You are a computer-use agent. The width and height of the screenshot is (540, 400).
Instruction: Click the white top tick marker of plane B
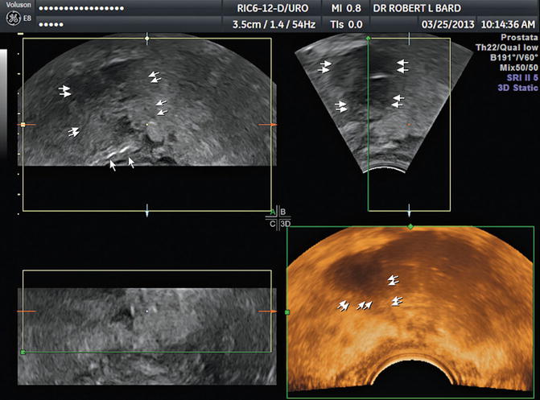point(409,39)
